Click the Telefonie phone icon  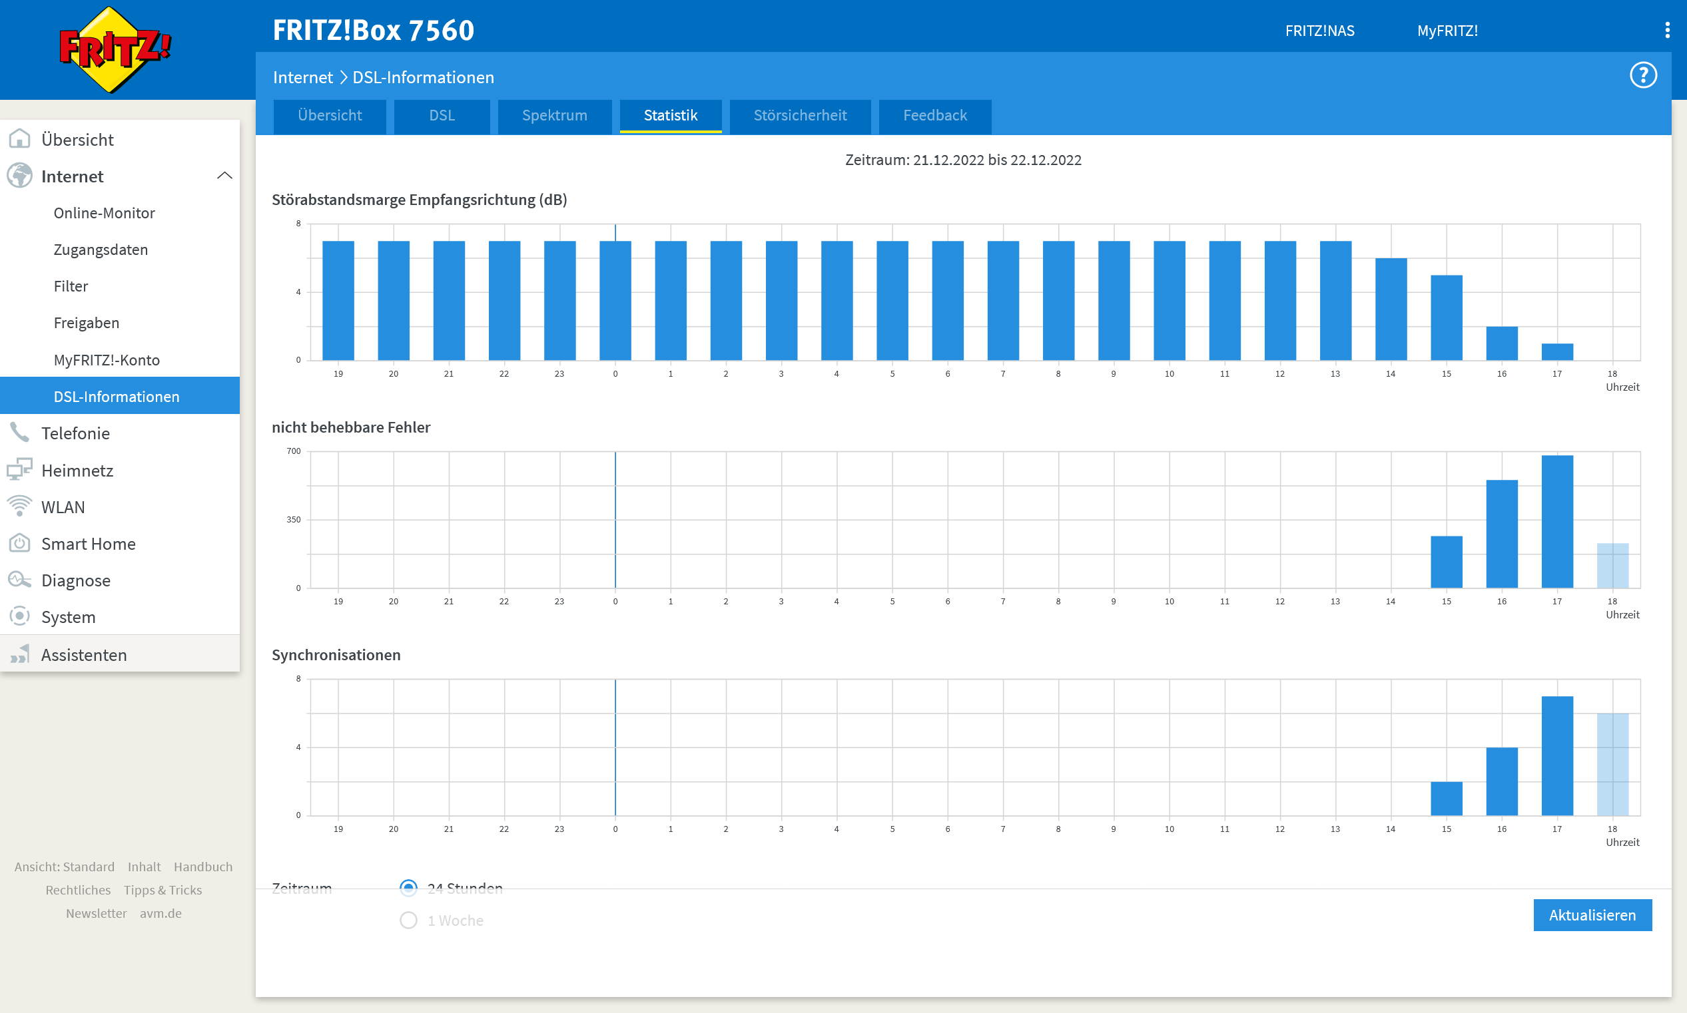(x=19, y=433)
